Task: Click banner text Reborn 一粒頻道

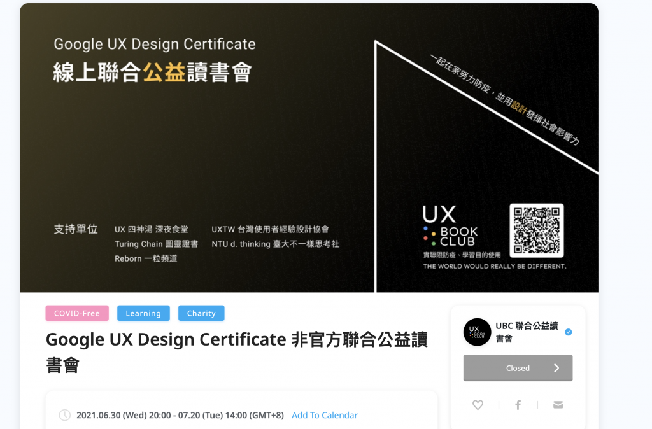Action: coord(146,258)
